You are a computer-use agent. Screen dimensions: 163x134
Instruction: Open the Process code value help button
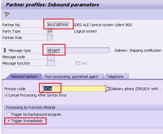(x=108, y=89)
